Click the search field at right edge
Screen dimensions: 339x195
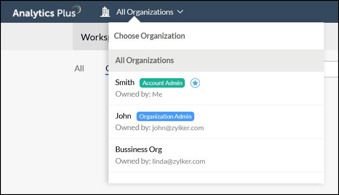(x=331, y=69)
